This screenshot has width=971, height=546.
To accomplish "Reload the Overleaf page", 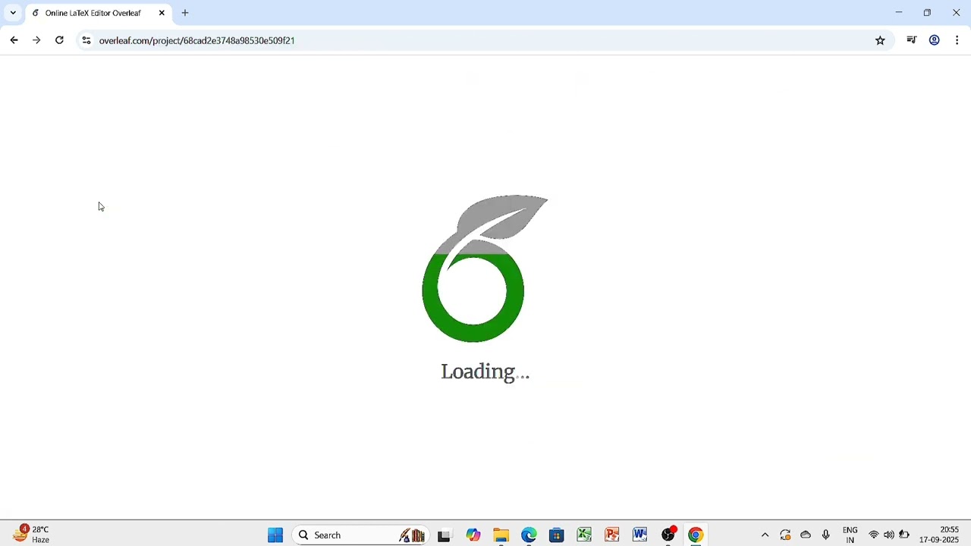I will click(x=59, y=40).
